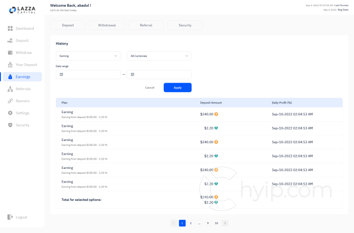Screen dimensions: 354x233
Task: Click the Daily Profit (%) column header
Action: pos(282,103)
